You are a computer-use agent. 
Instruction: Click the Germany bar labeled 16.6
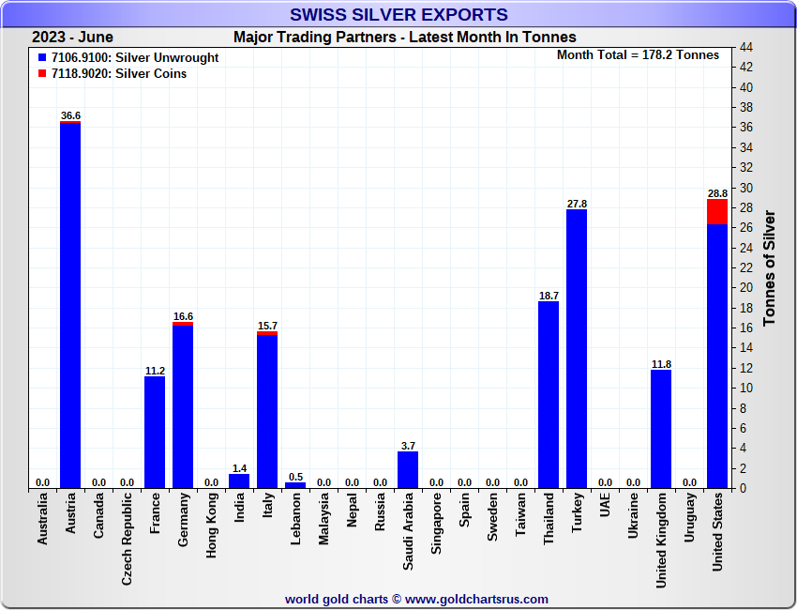pyautogui.click(x=183, y=405)
